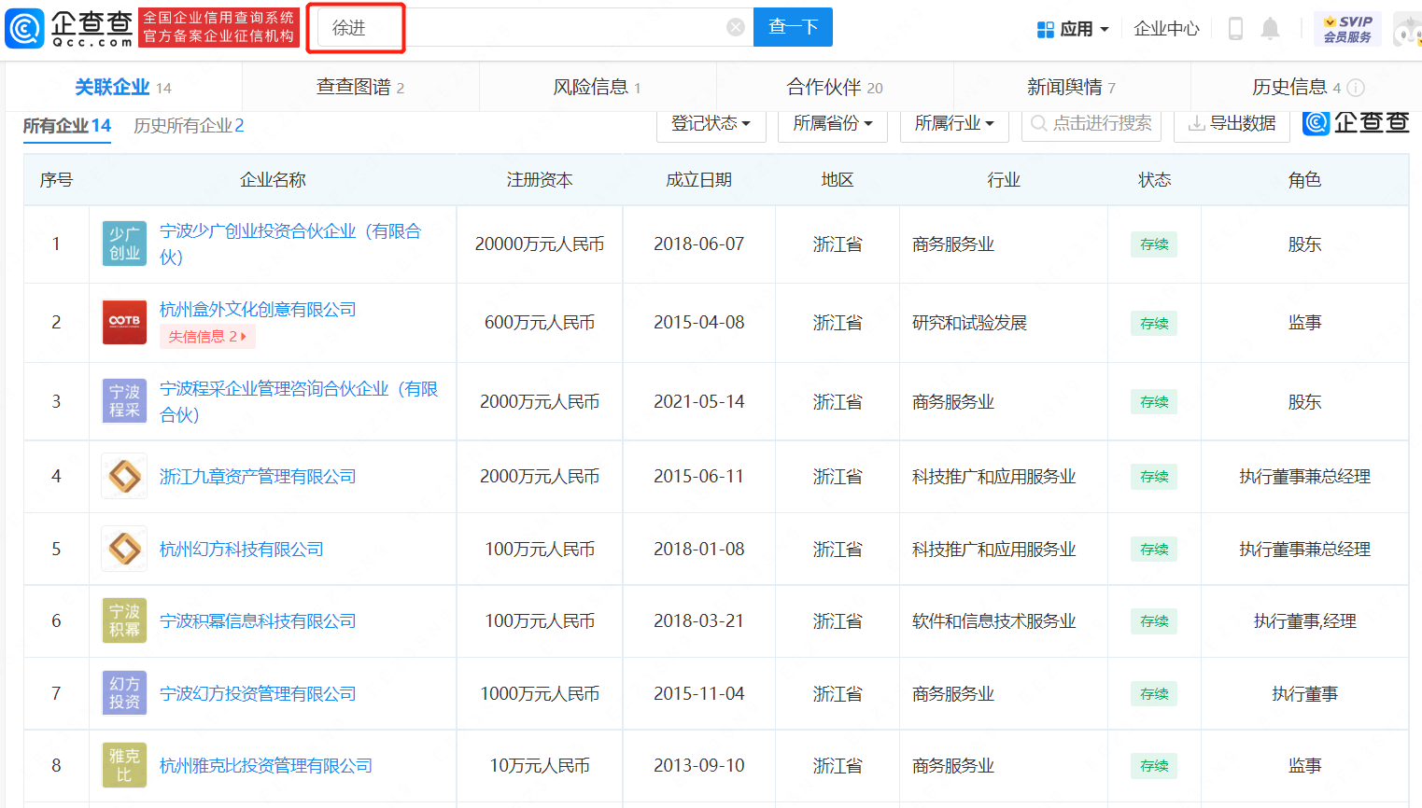The width and height of the screenshot is (1422, 808).
Task: Open the COTB logo of 杭州盒外文化创意
Action: coord(124,322)
